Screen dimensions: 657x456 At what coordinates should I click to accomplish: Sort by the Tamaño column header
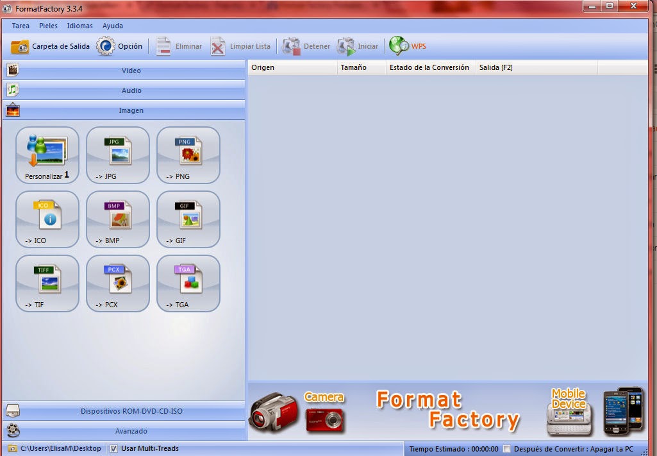click(362, 67)
